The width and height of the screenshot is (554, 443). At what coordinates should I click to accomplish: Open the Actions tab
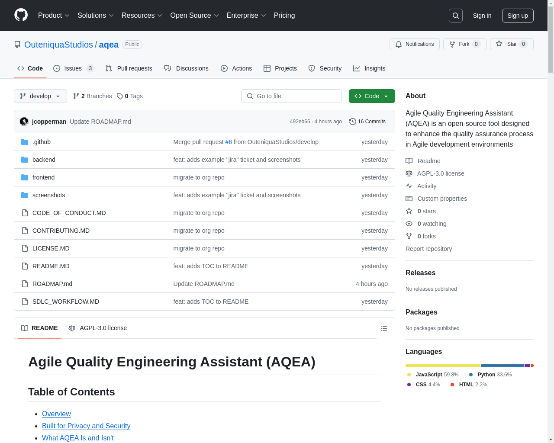click(x=236, y=68)
